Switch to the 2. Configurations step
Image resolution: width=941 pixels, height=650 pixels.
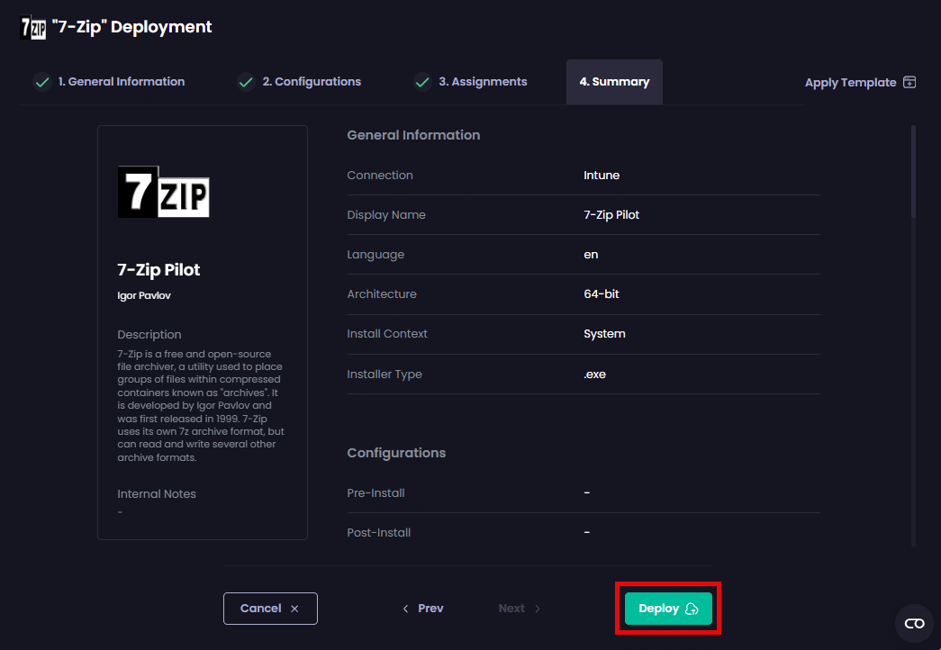click(x=311, y=82)
